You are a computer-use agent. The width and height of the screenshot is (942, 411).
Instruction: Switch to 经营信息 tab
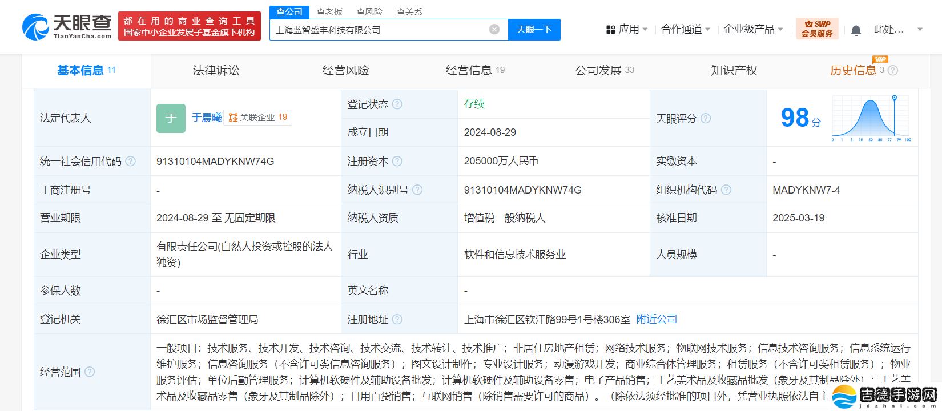475,70
